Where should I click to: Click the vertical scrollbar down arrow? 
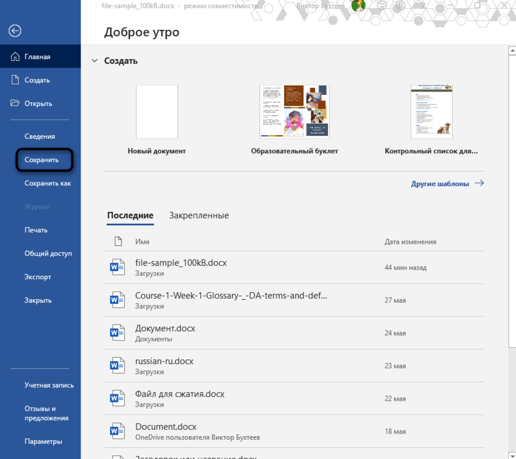(512, 456)
